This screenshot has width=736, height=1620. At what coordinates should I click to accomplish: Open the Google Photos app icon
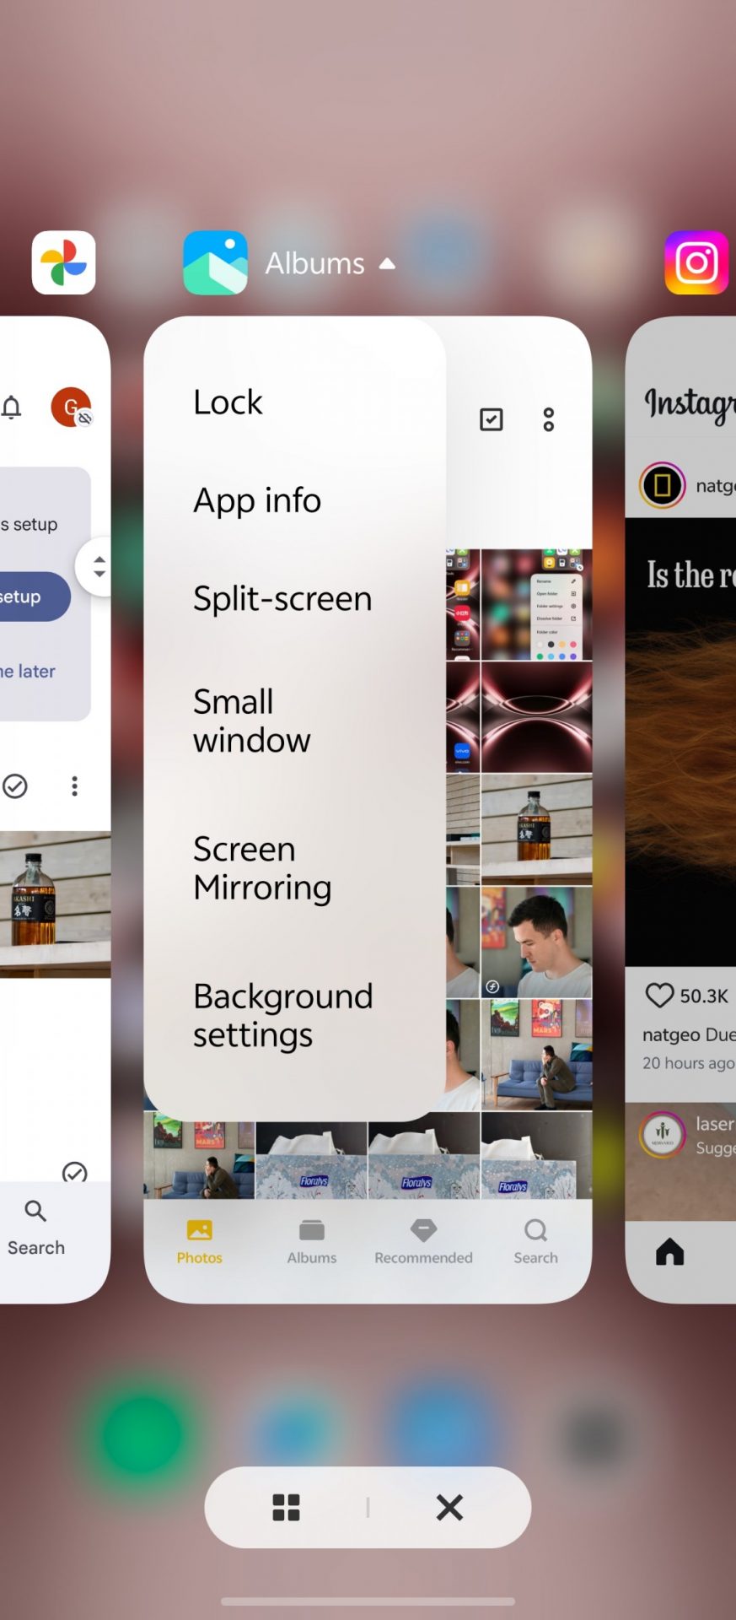pos(63,262)
